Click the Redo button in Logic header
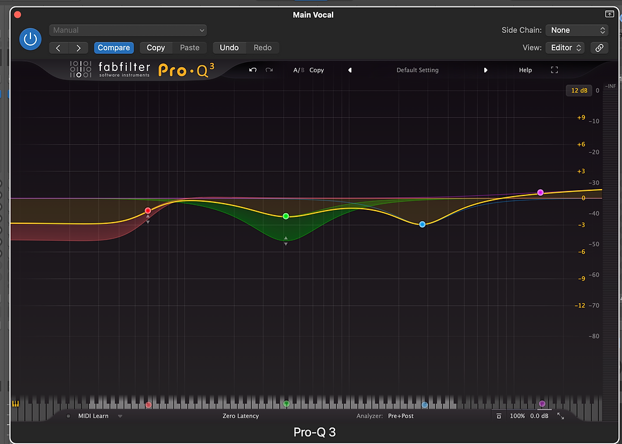 (x=263, y=48)
